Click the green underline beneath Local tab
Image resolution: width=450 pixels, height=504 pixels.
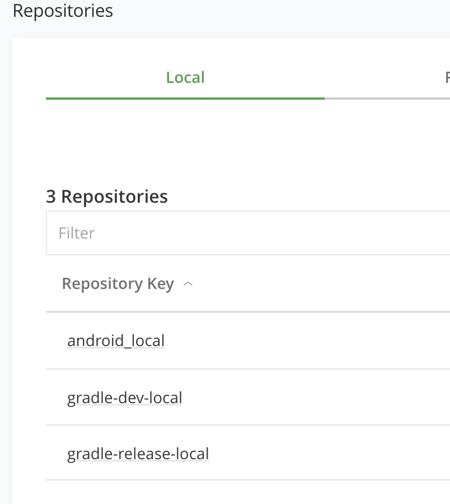(185, 99)
